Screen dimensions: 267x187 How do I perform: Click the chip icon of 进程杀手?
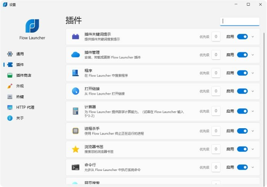point(76,131)
